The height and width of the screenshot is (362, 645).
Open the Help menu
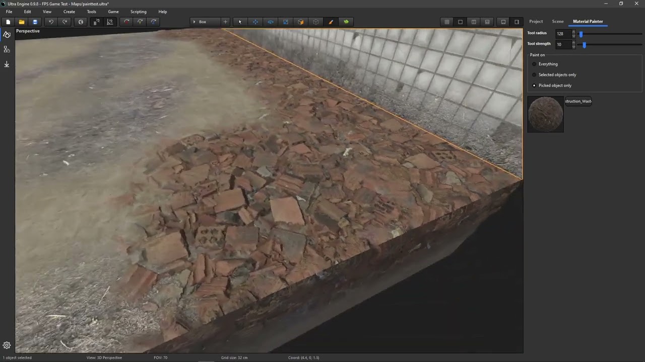(x=163, y=12)
